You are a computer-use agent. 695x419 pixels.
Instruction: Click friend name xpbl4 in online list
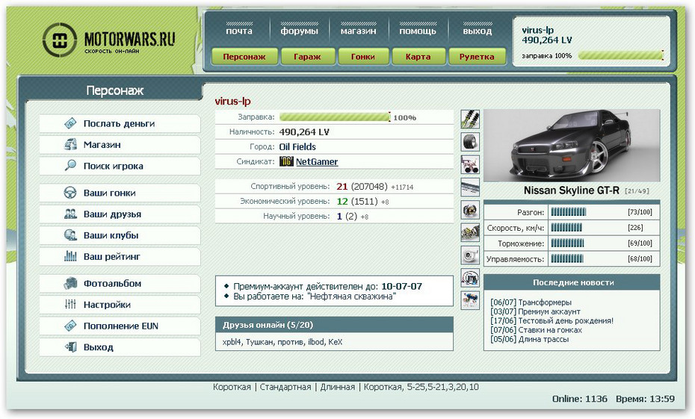point(232,342)
